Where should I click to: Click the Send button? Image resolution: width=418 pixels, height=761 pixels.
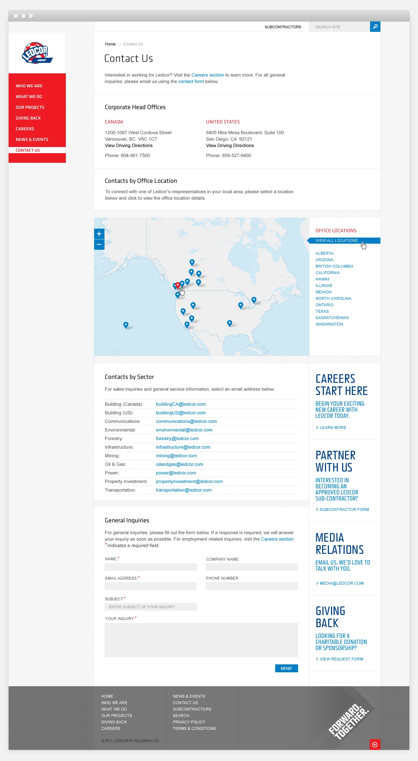[286, 668]
